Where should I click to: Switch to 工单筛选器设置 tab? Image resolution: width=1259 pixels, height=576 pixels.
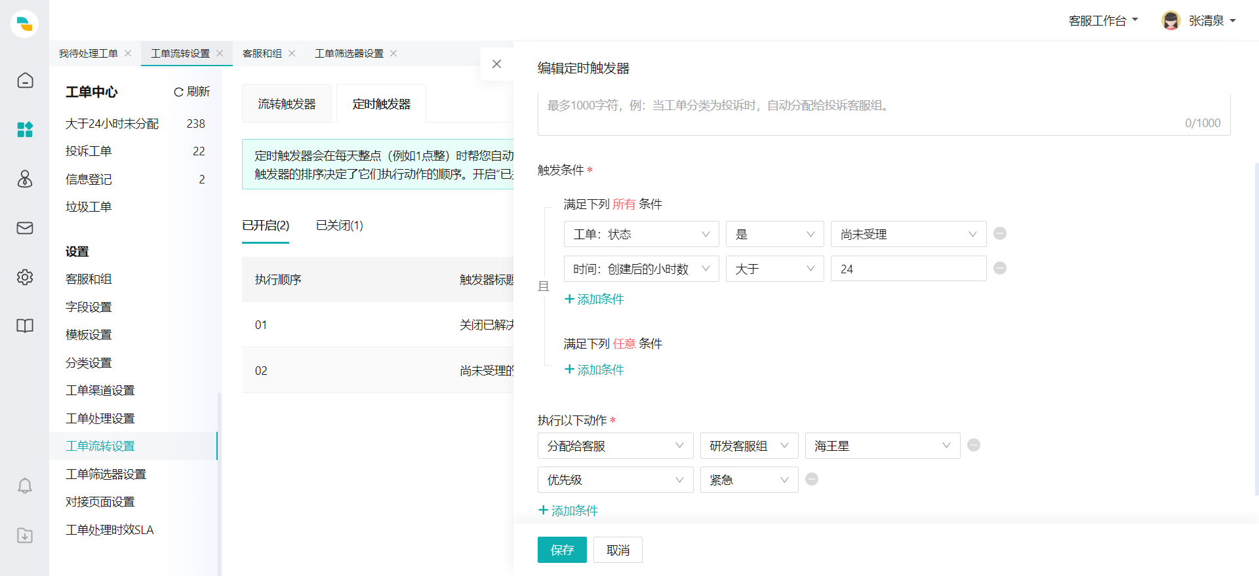(x=349, y=53)
